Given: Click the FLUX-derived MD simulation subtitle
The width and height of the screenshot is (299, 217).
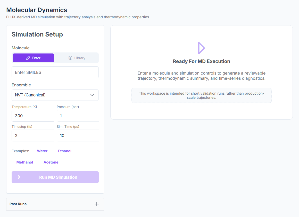Looking at the screenshot, I should pos(77,17).
